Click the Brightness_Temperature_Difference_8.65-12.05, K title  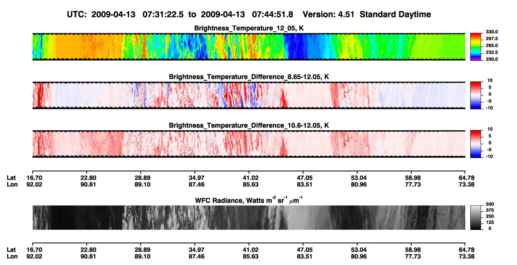coord(249,76)
